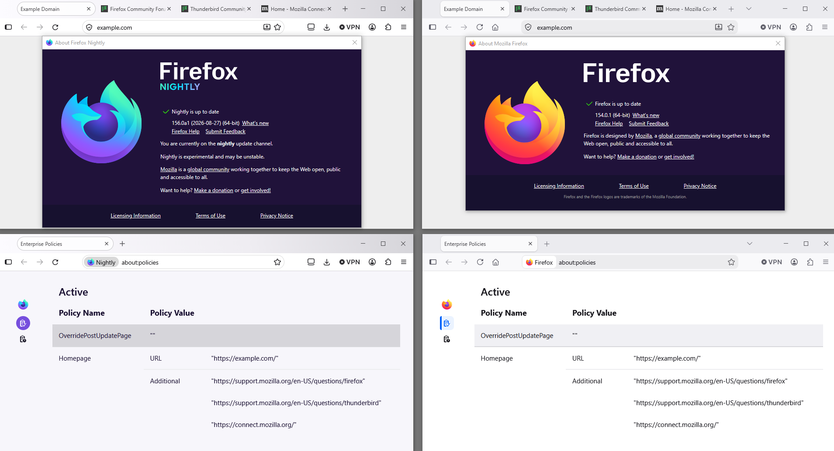This screenshot has width=834, height=451.
Task: Click Make a donation in About Mozilla Firefox dialog
Action: pyautogui.click(x=637, y=157)
